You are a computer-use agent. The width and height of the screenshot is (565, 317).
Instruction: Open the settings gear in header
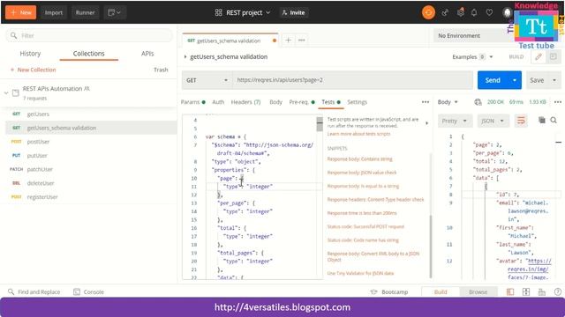click(x=461, y=12)
